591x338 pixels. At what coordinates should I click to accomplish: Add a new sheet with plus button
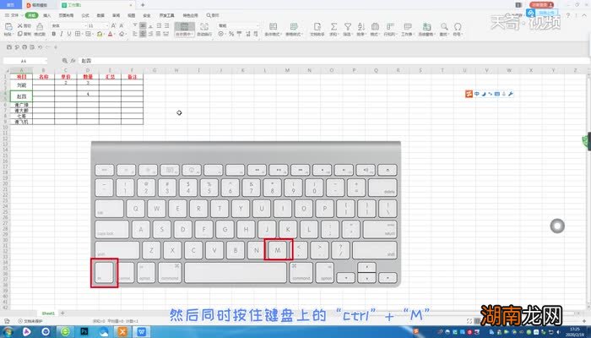click(62, 313)
